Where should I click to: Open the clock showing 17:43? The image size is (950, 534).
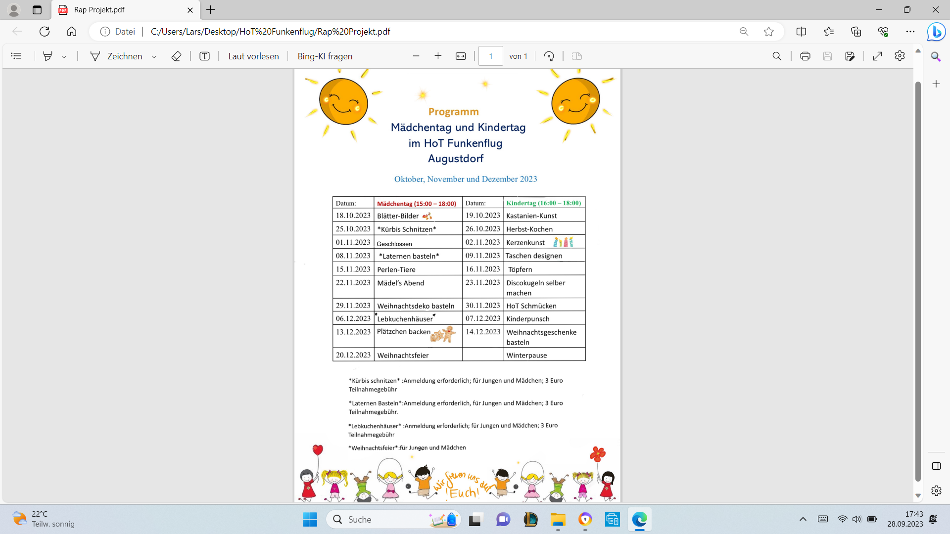(905, 519)
